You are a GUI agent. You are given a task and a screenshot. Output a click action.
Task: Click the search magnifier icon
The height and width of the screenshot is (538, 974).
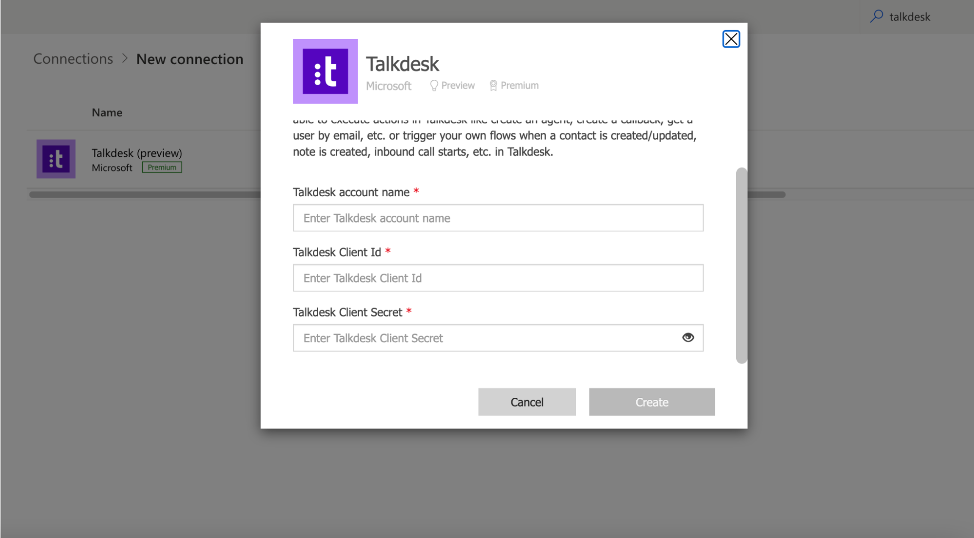[x=877, y=17]
